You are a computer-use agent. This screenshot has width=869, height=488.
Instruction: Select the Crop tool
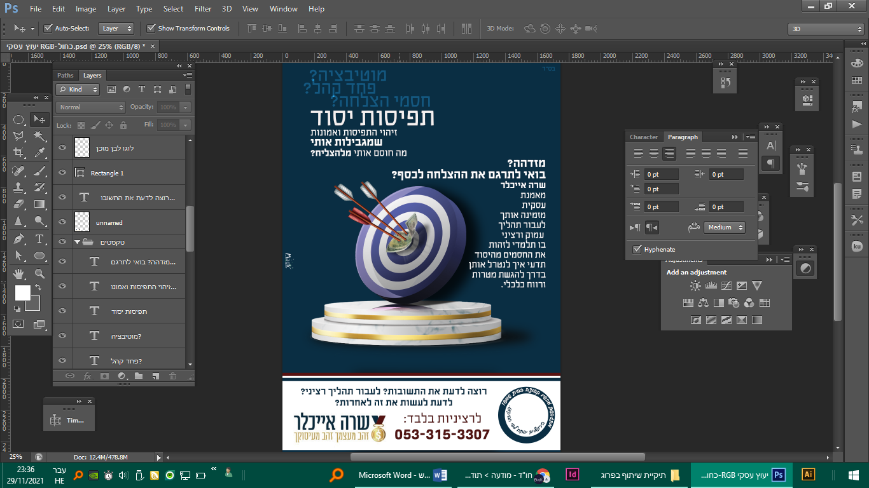pos(19,153)
